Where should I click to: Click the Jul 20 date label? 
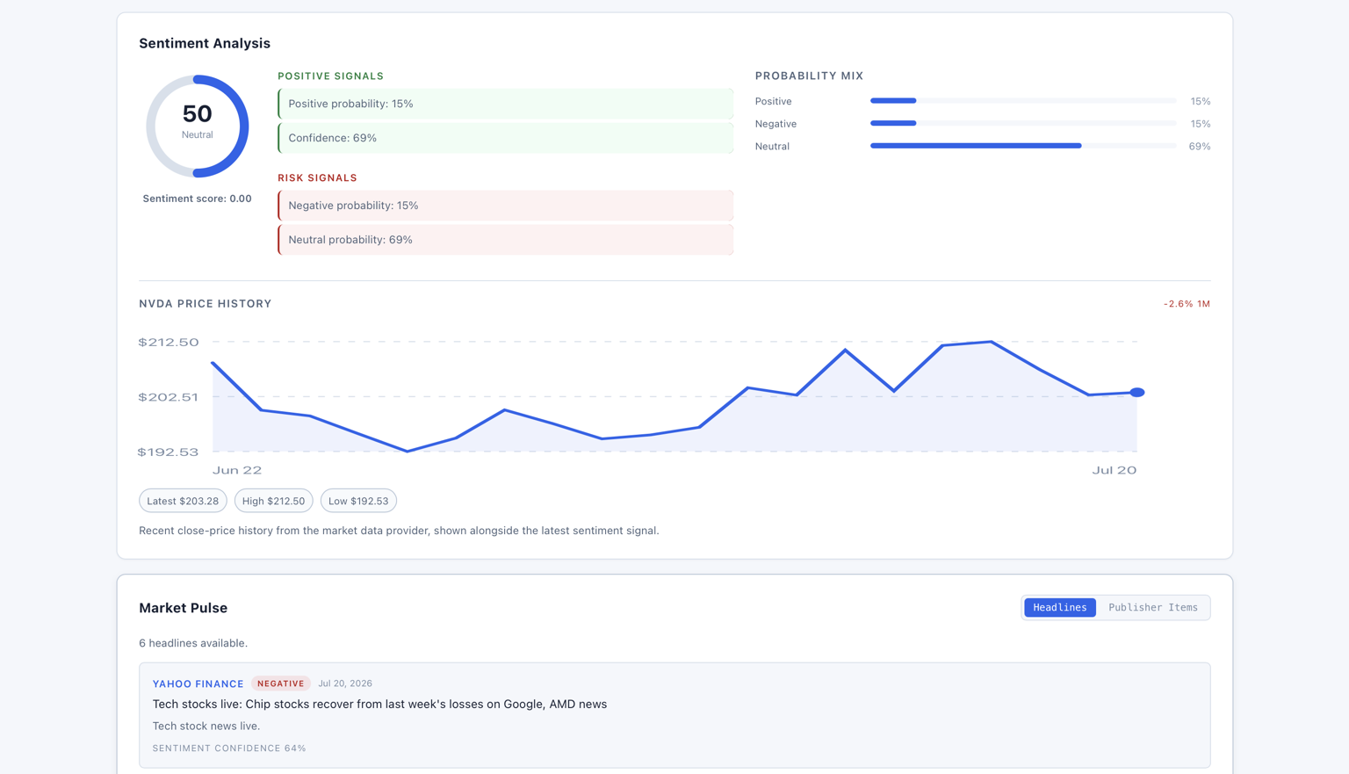click(x=1114, y=470)
